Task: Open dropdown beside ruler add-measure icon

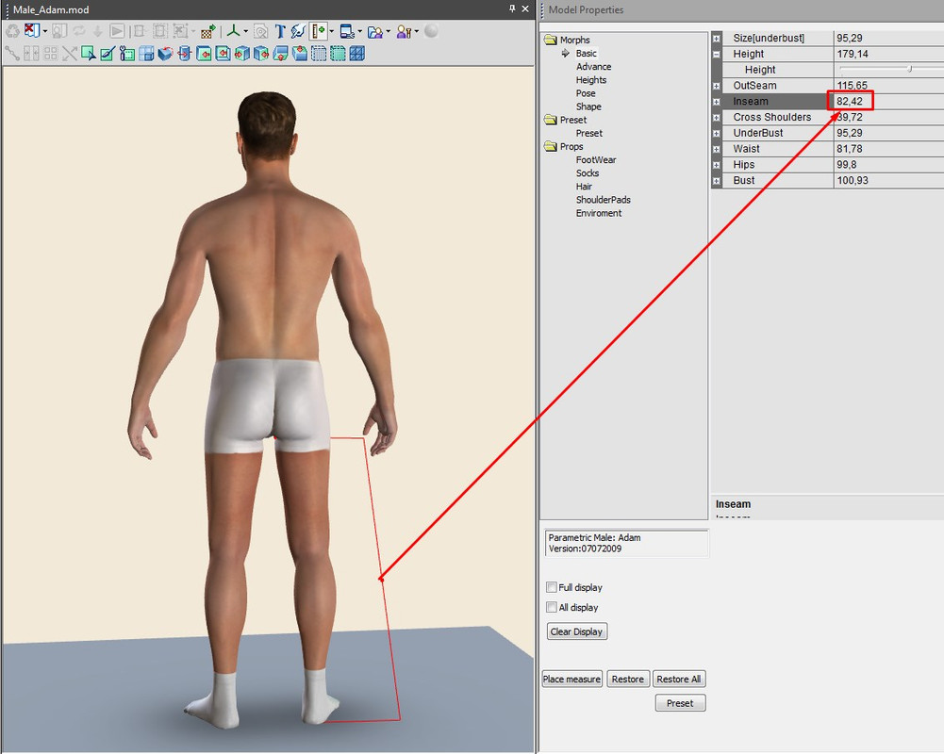Action: (332, 31)
